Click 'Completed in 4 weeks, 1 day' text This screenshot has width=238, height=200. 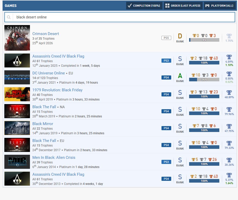click(83, 184)
